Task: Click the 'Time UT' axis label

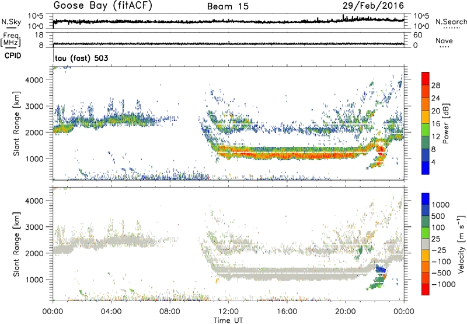Action: 228,320
